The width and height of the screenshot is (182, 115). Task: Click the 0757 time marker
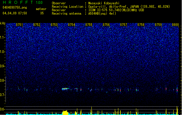[124, 25]
